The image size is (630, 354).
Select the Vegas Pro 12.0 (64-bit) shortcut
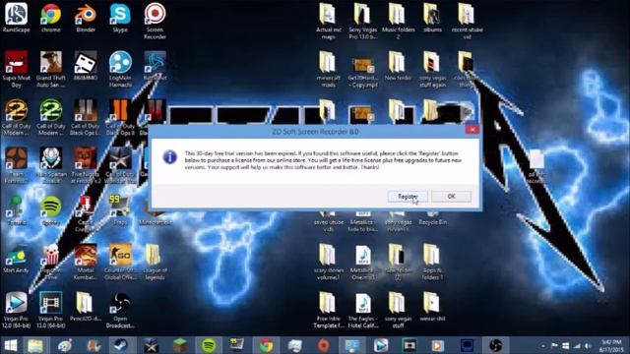tap(16, 310)
